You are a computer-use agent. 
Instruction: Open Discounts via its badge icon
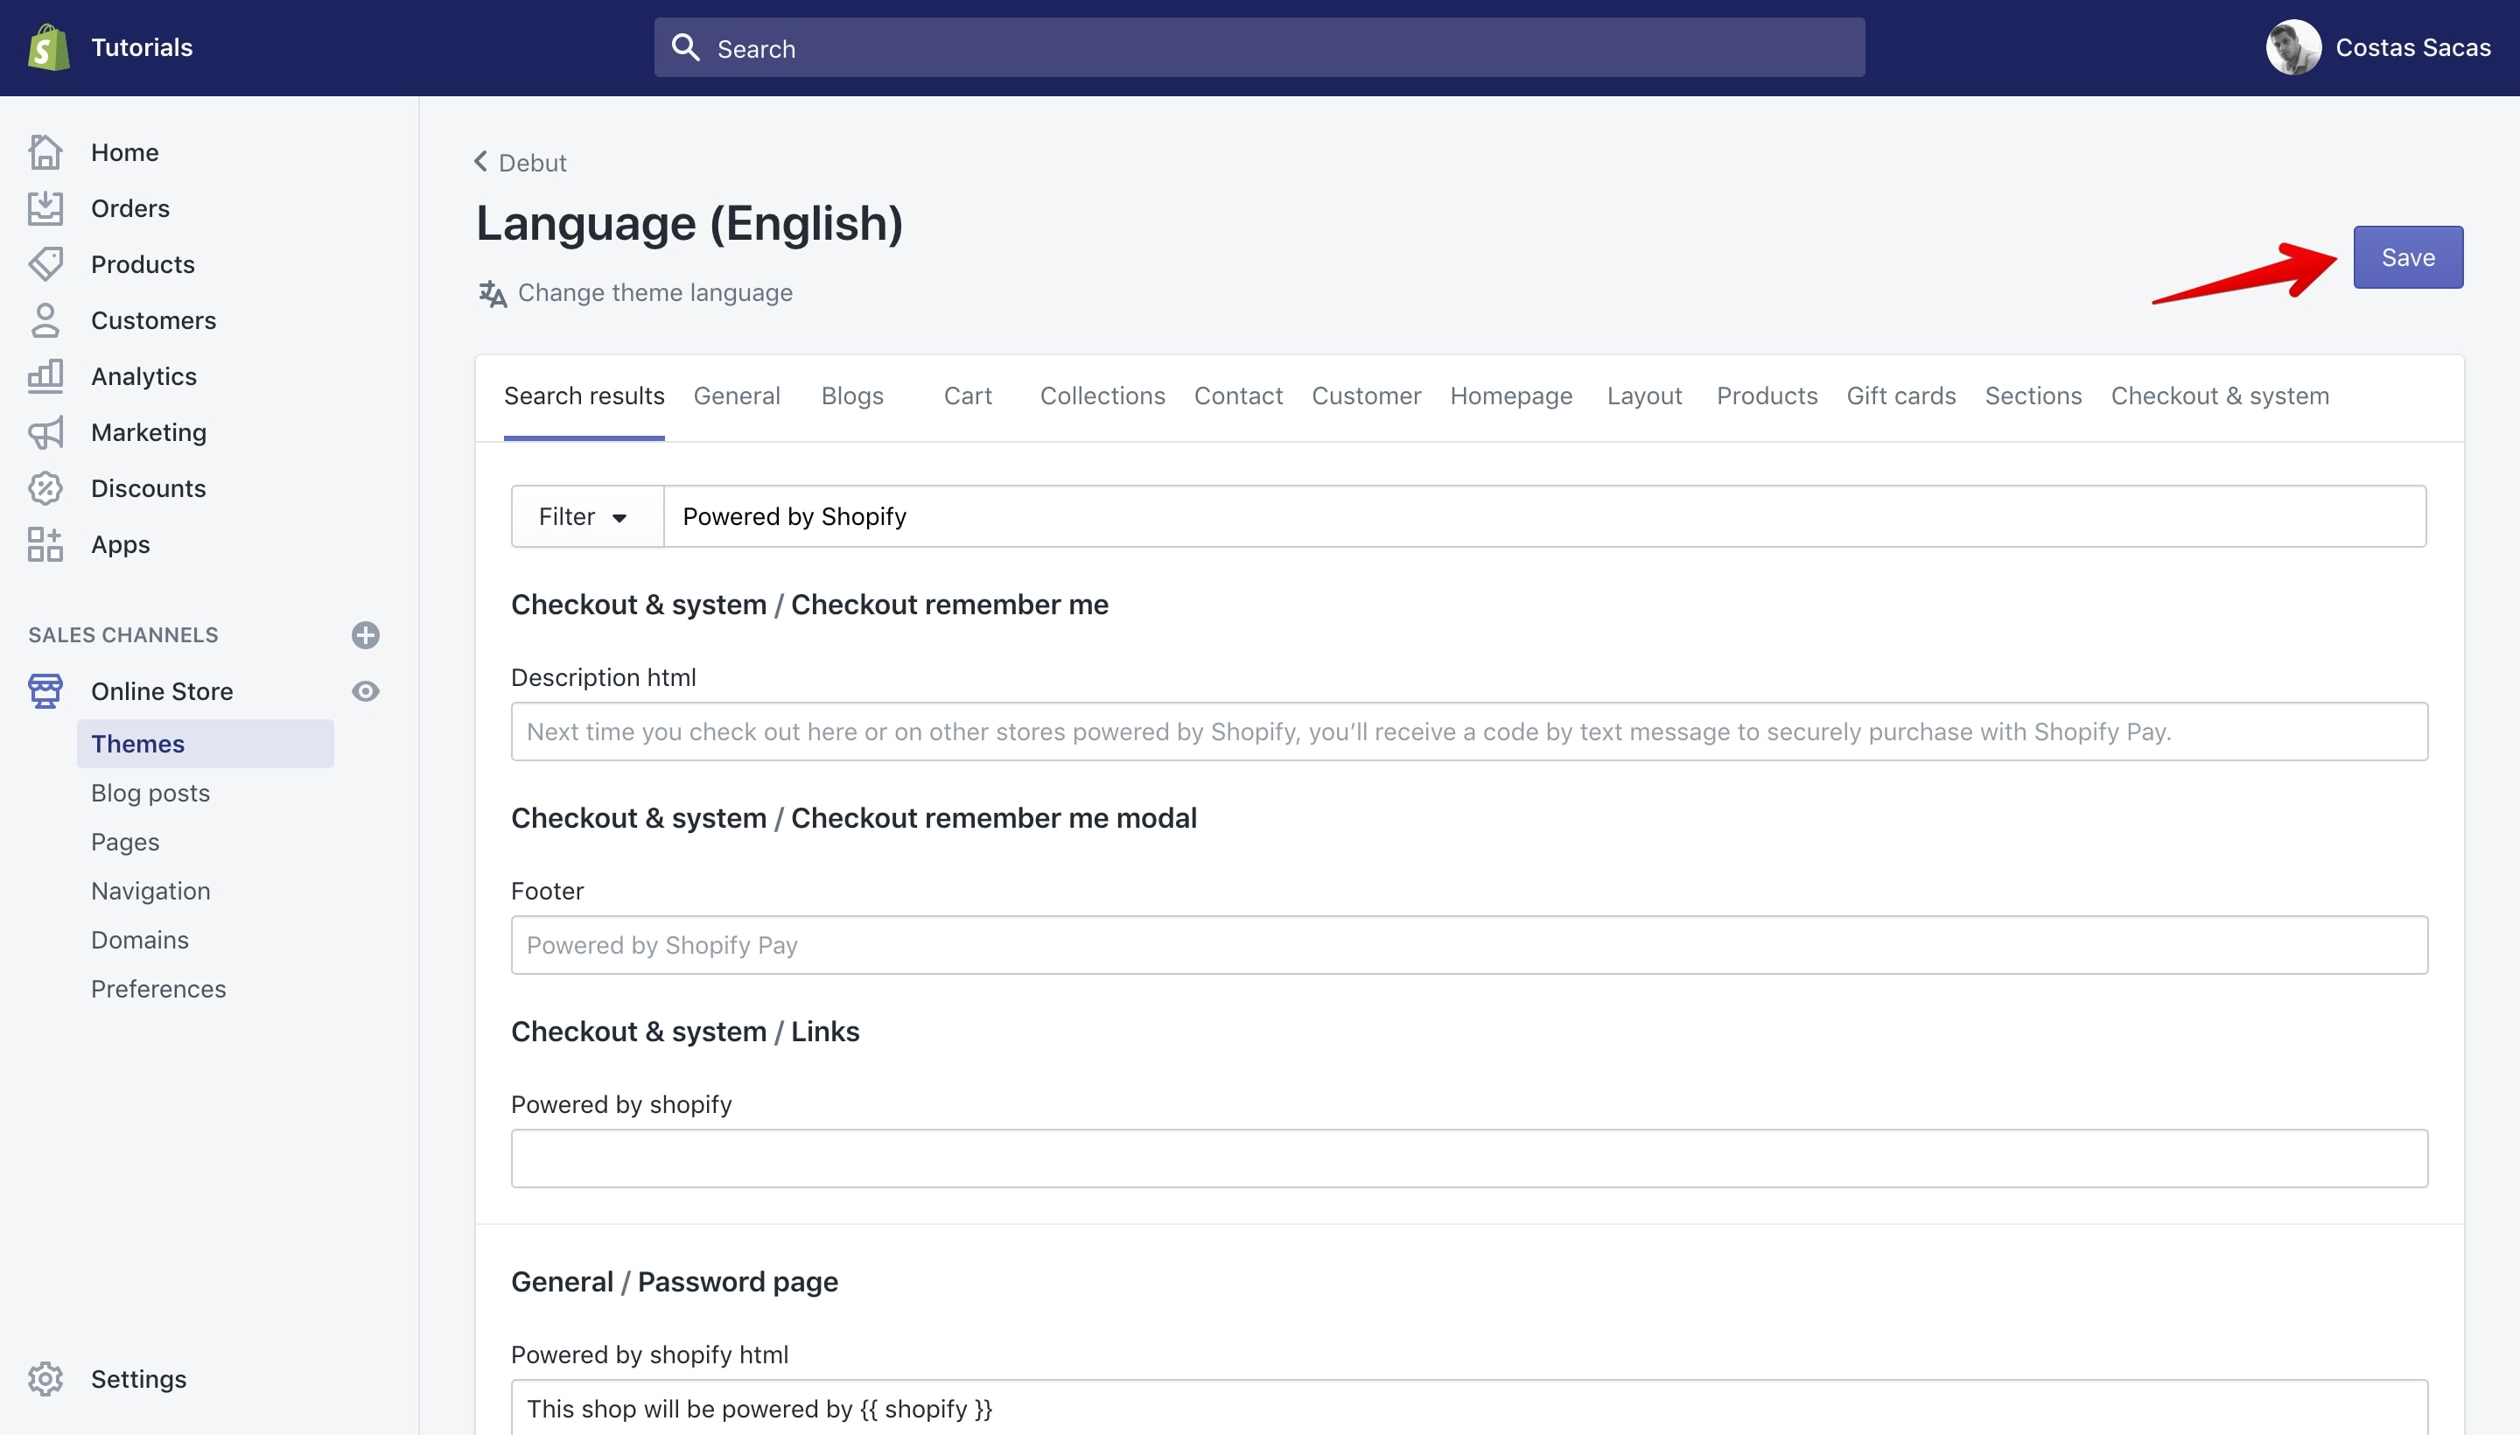(45, 489)
